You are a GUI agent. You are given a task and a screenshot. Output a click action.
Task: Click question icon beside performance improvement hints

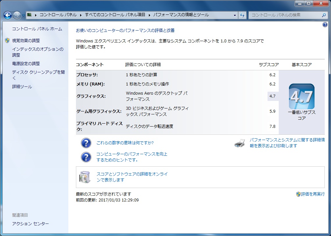86,157
